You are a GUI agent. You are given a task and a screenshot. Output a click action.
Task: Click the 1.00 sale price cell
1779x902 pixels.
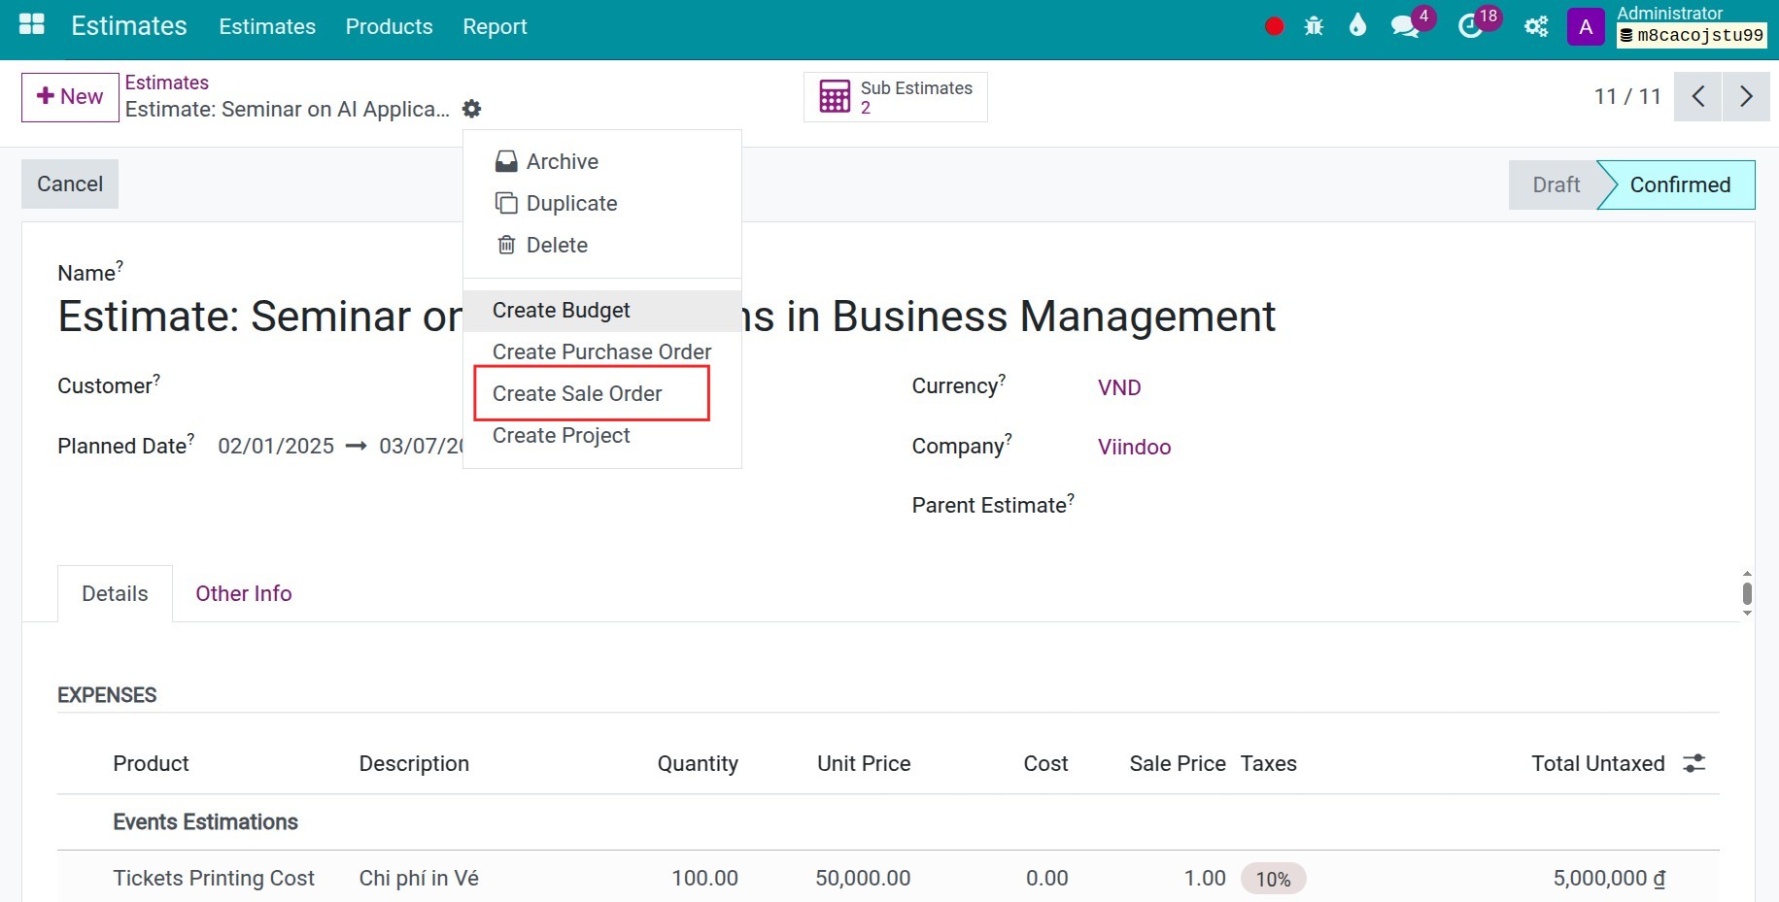coord(1205,878)
